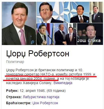Image resolution: width=104 pixels, height=109 pixels.
Task: Click the underlined генерални секретар НАТО-а text
Action: coord(30,74)
